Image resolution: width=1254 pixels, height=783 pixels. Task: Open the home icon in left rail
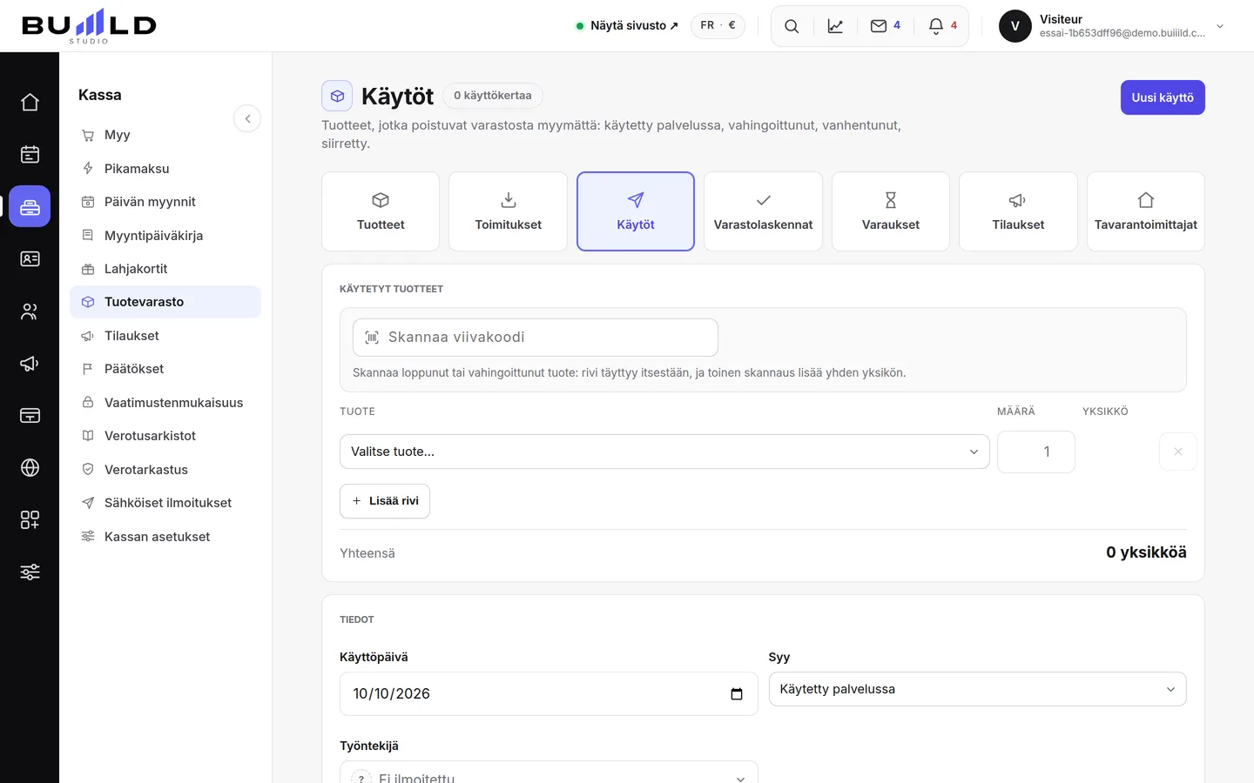(x=30, y=103)
